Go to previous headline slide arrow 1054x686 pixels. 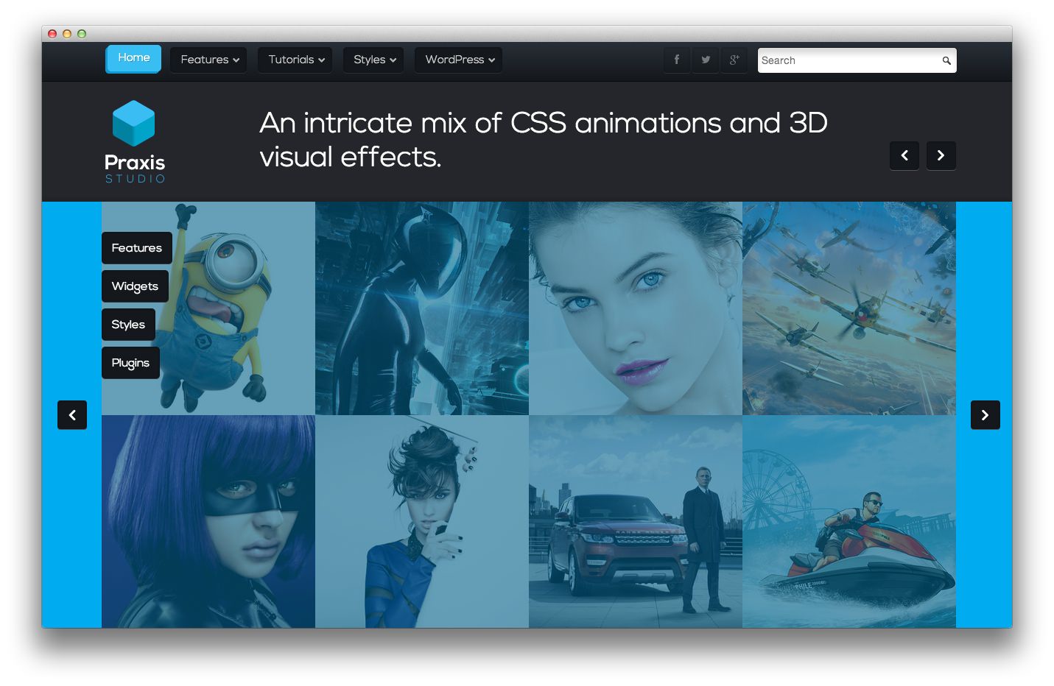point(904,155)
